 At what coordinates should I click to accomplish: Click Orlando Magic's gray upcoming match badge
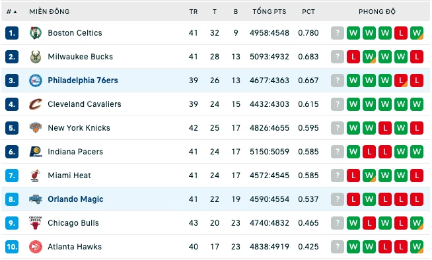click(x=338, y=199)
